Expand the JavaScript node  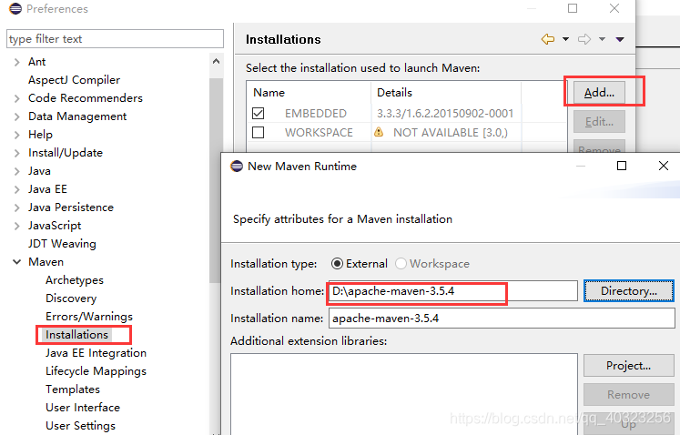coord(17,226)
